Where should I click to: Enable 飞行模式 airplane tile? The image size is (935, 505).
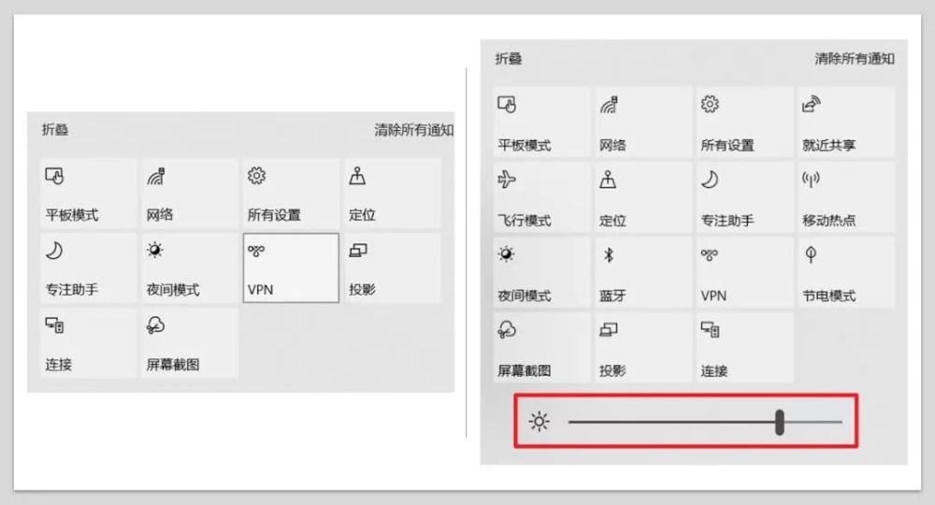pyautogui.click(x=541, y=197)
